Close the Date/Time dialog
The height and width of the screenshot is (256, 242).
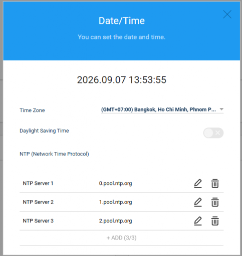pyautogui.click(x=227, y=14)
